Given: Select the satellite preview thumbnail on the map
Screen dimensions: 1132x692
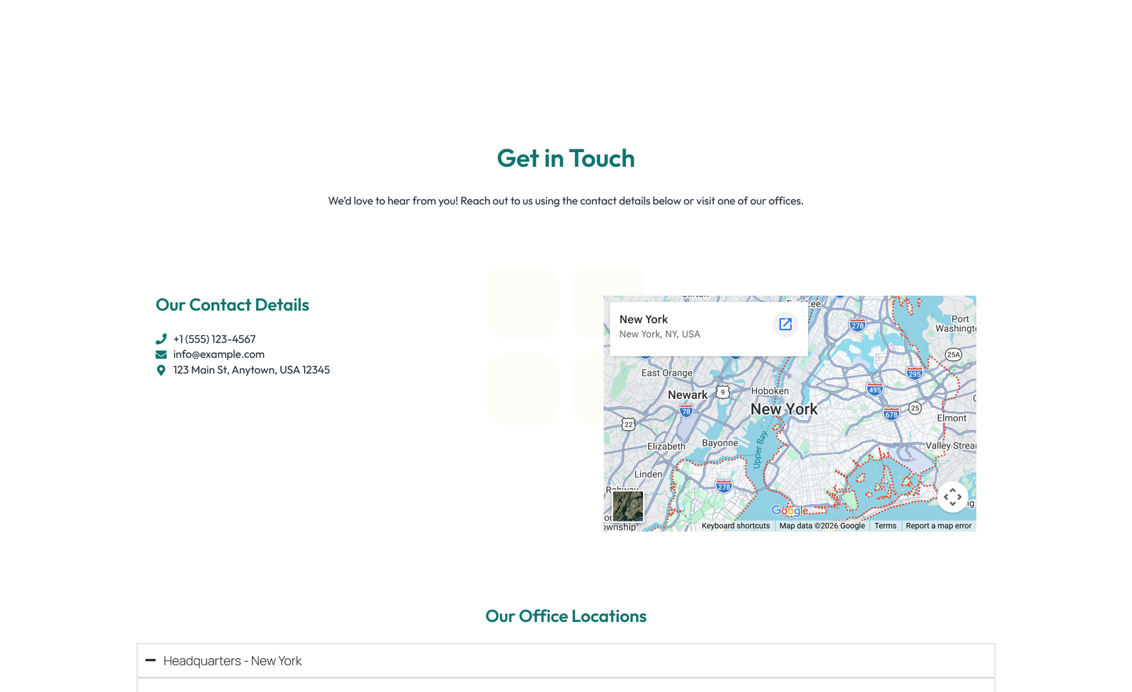Looking at the screenshot, I should point(627,504).
